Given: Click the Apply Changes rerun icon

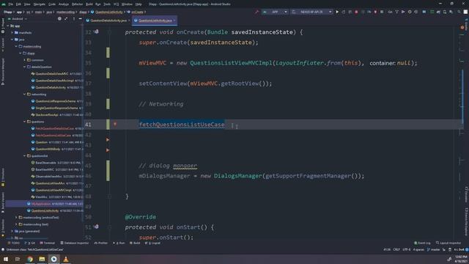Looking at the screenshot, I should pos(344,12).
